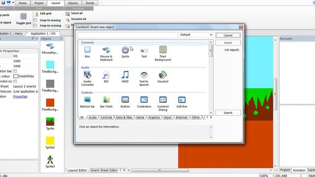Click Unselect all in ribbon
The width and height of the screenshot is (315, 177).
click(x=76, y=19)
